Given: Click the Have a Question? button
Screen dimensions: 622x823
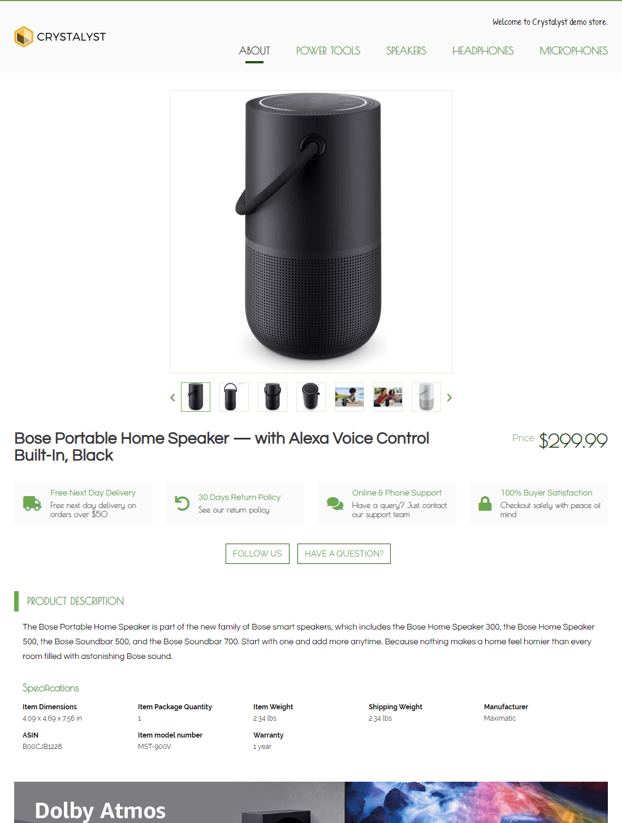Looking at the screenshot, I should click(x=344, y=554).
